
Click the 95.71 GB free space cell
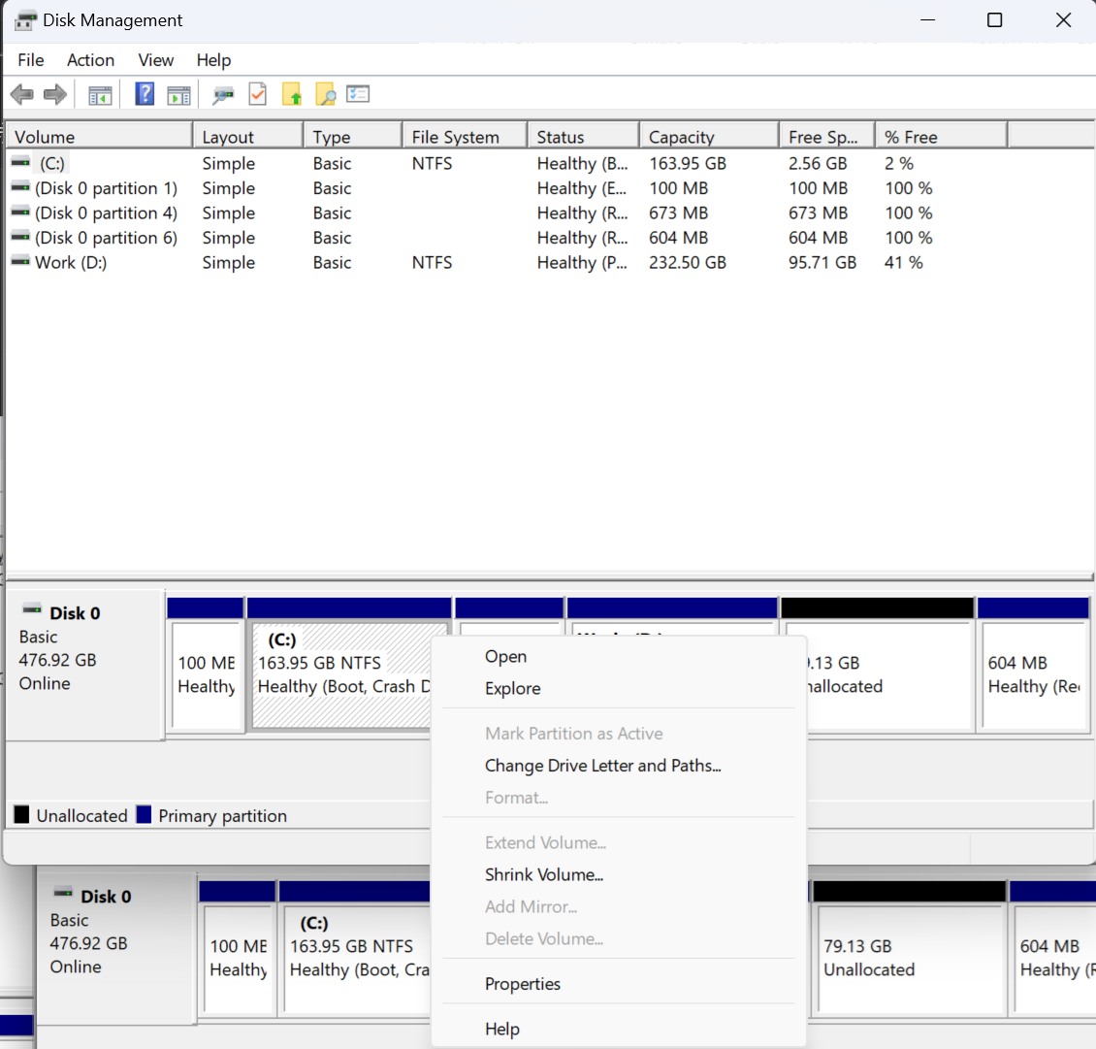coord(822,263)
